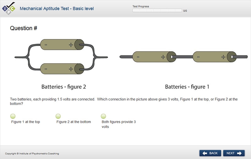Click the 'Figure 1 at the top' answer label
Image resolution: width=251 pixels, height=159 pixels.
pos(25,122)
